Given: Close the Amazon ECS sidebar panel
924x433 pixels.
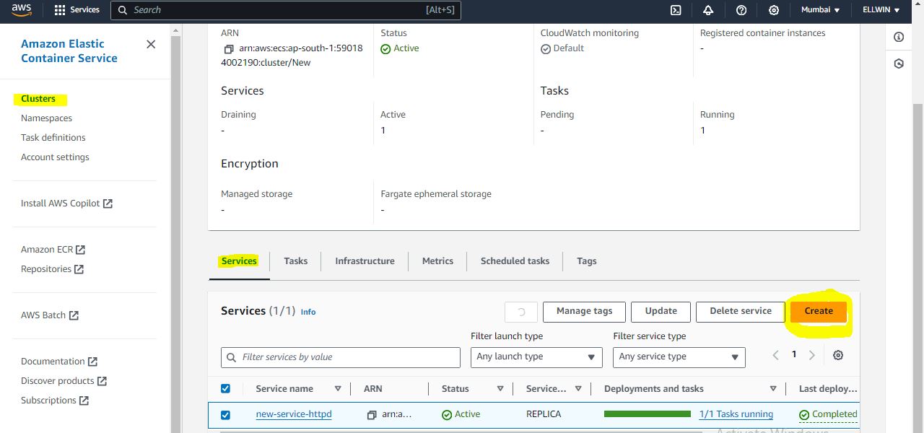Looking at the screenshot, I should (151, 44).
